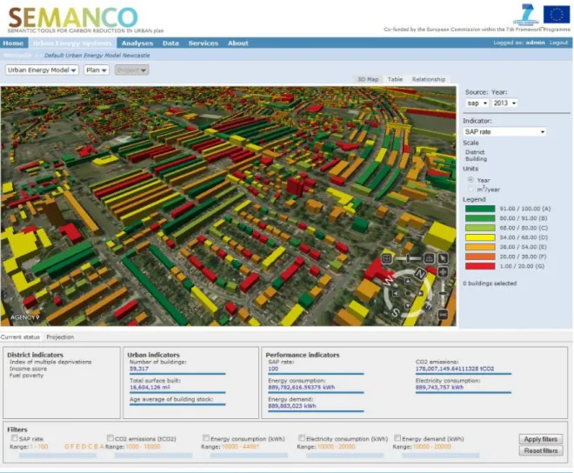This screenshot has width=574, height=473.
Task: Click the yellow legend swatch (D)
Action: 480,237
